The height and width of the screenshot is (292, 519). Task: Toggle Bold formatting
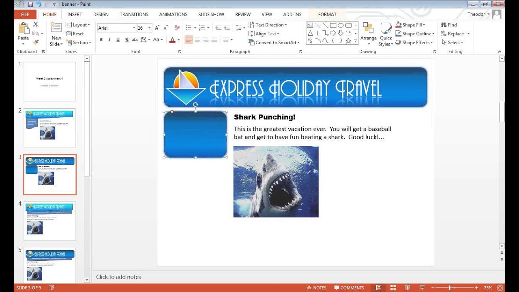(x=101, y=40)
